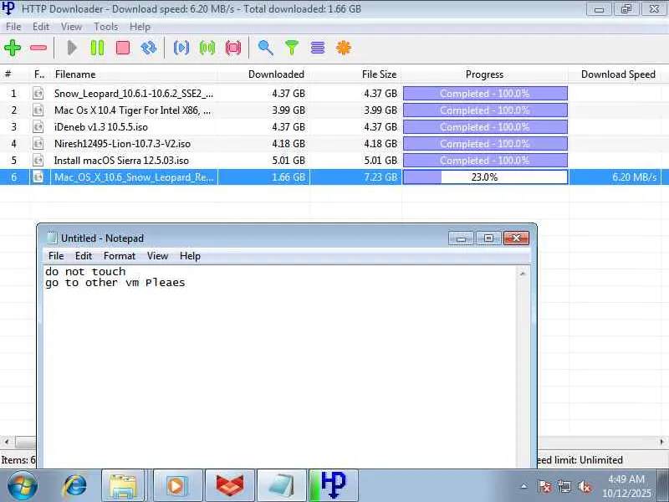Pause the download with green pause icon
The height and width of the screenshot is (502, 669).
97,48
